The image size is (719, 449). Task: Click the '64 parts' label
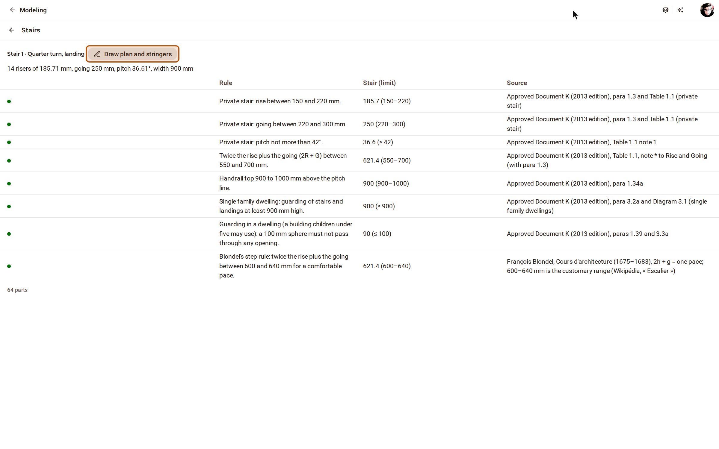[x=17, y=290]
